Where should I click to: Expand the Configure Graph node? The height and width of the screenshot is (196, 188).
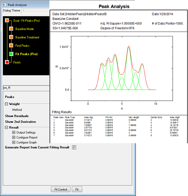click(14, 142)
